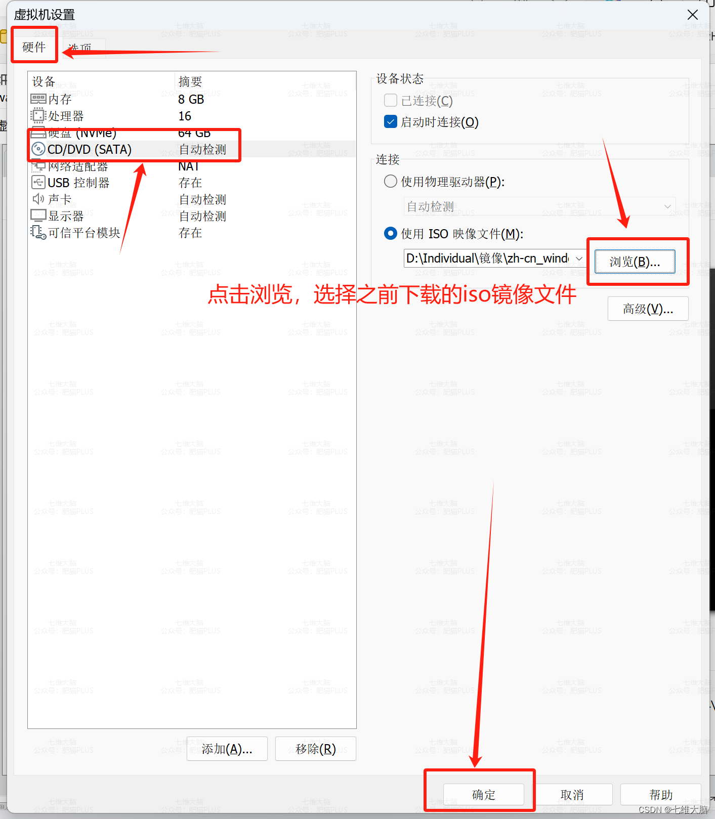This screenshot has width=715, height=819.
Task: Uncheck 启动时连接(O) checkbox
Action: pyautogui.click(x=390, y=121)
